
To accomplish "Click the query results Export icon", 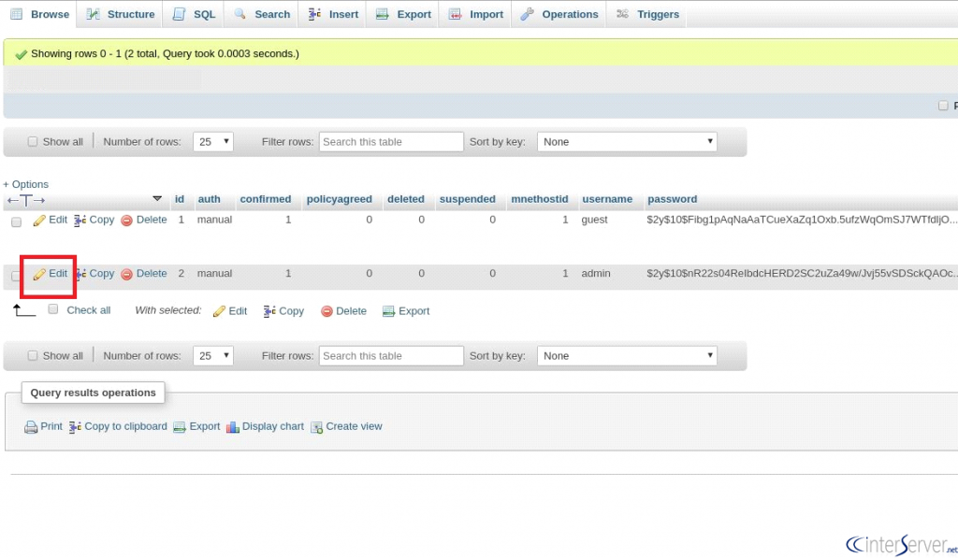I will 180,427.
